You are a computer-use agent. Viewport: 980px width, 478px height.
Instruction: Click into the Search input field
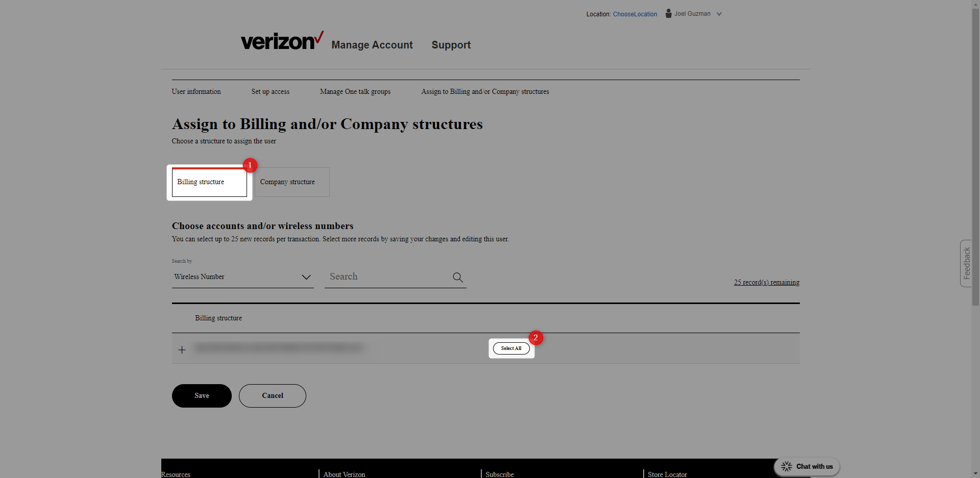point(388,276)
